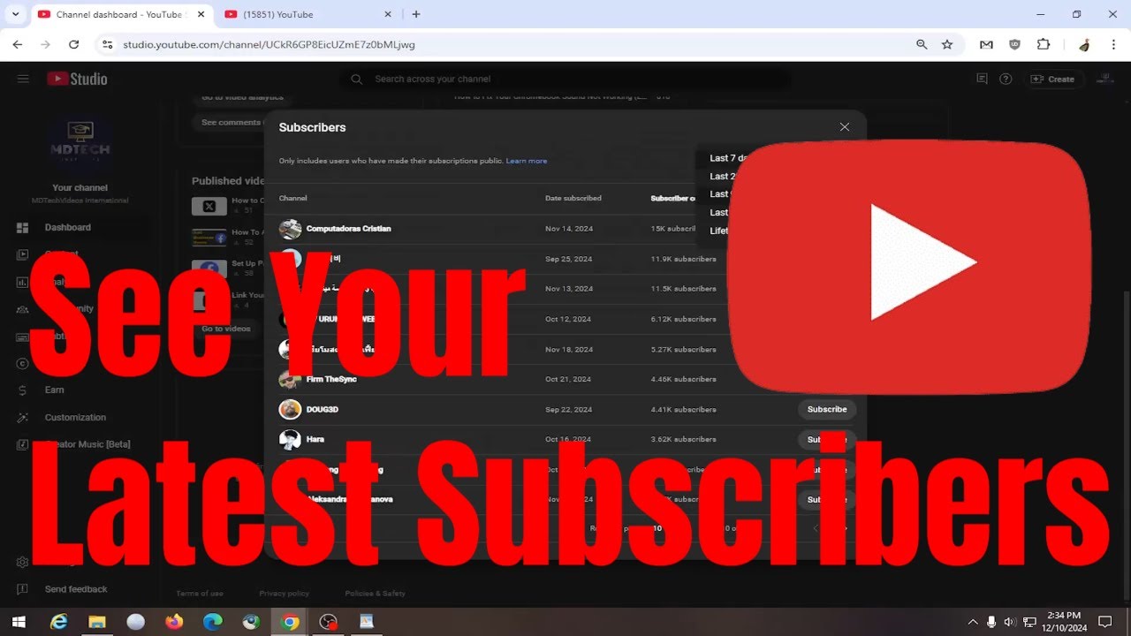Image resolution: width=1131 pixels, height=636 pixels.
Task: Open Customization in the sidebar
Action: pyautogui.click(x=74, y=417)
